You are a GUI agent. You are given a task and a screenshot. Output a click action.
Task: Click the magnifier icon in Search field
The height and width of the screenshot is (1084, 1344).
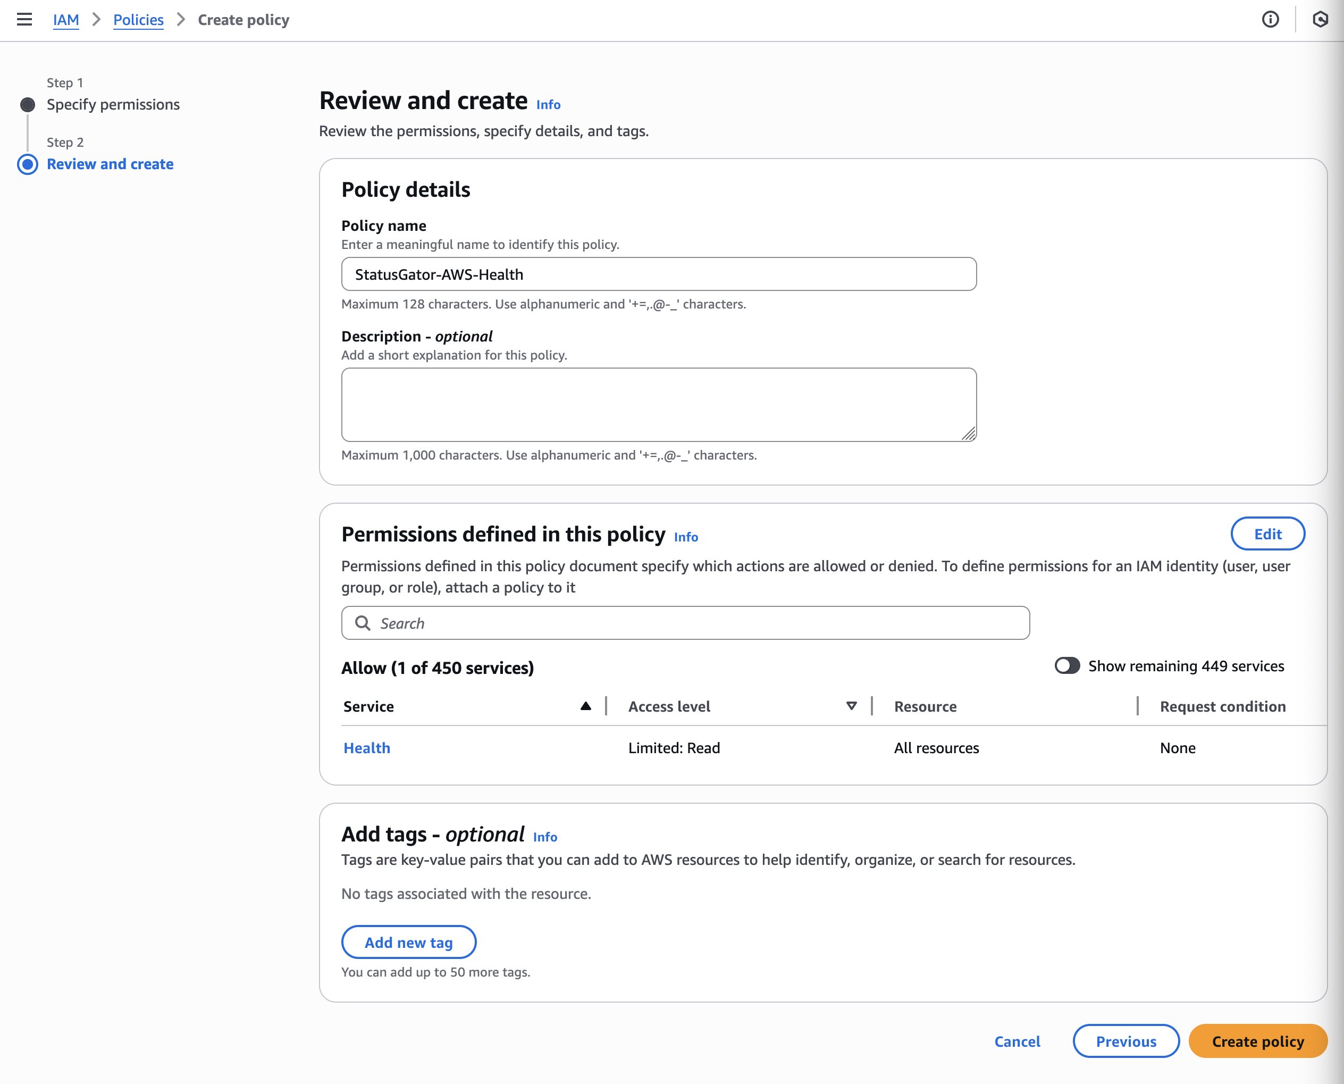coord(363,622)
